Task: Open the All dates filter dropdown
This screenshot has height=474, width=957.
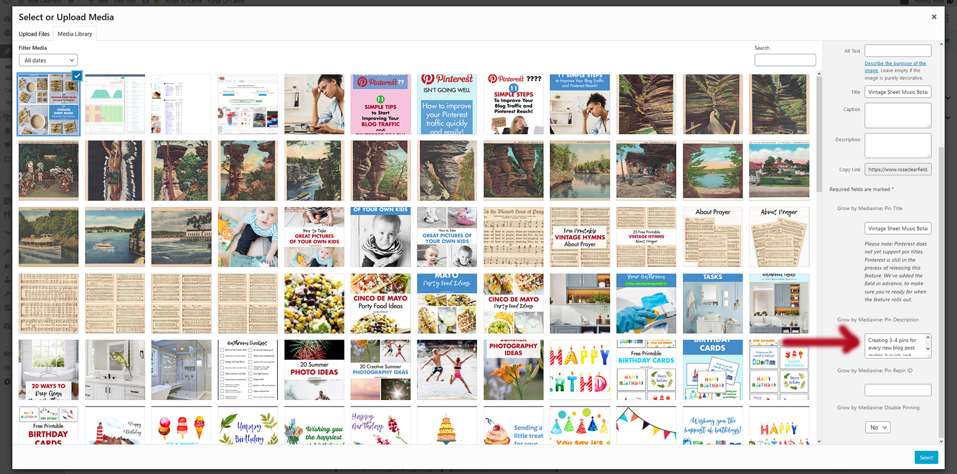Action: (48, 61)
